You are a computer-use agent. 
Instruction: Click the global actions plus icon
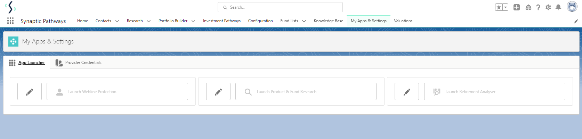[517, 7]
